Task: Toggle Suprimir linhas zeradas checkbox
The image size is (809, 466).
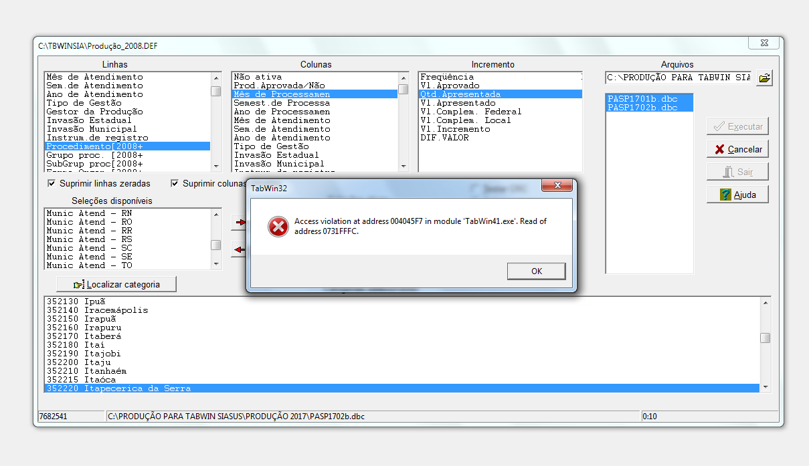Action: click(x=52, y=183)
